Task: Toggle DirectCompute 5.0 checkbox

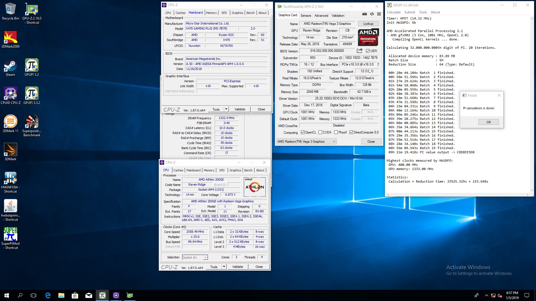Action: [x=351, y=132]
